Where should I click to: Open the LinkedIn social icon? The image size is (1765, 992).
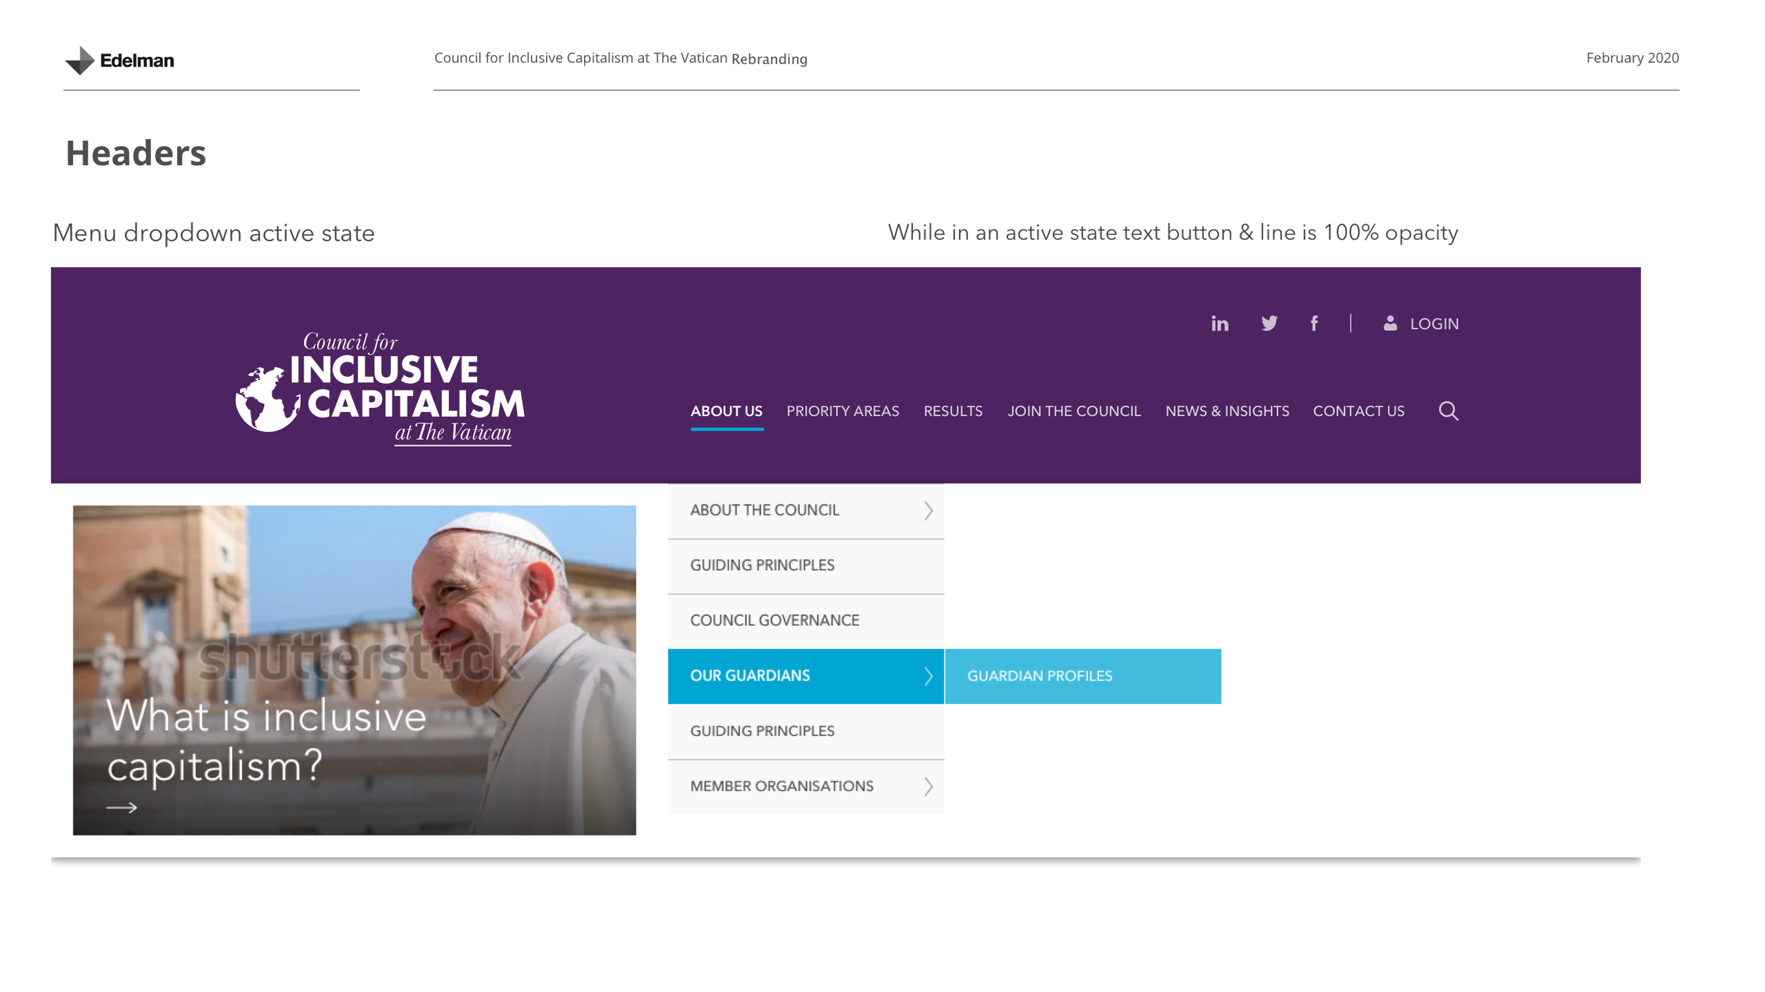pos(1219,324)
